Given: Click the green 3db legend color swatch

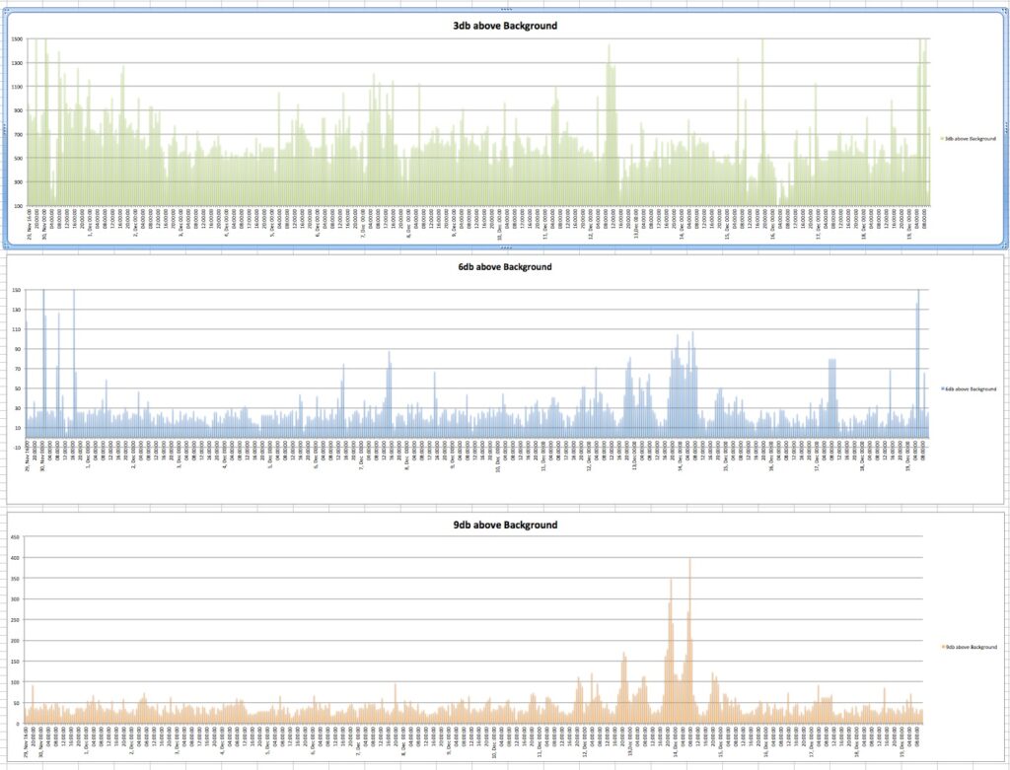Looking at the screenshot, I should coord(942,139).
